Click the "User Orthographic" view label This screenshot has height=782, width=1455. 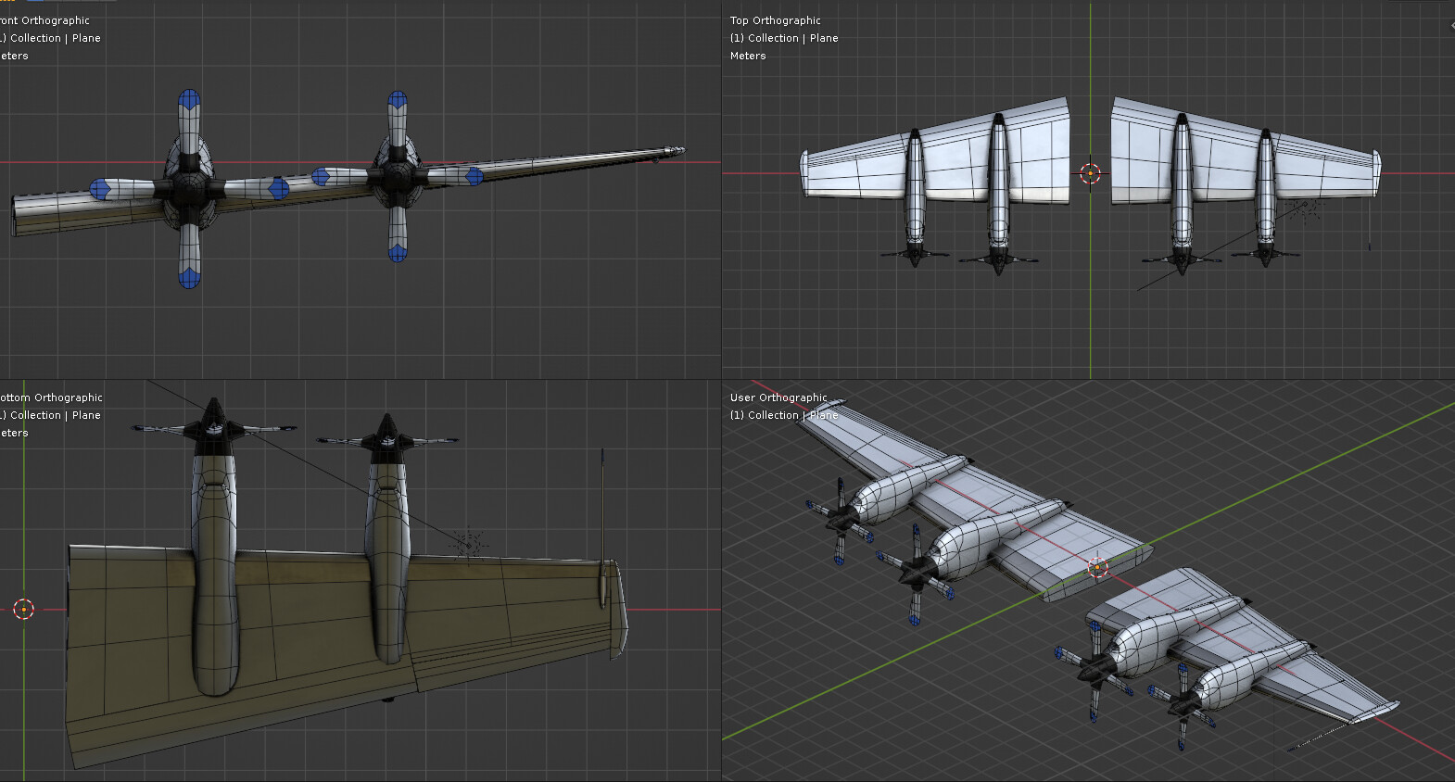pos(778,397)
